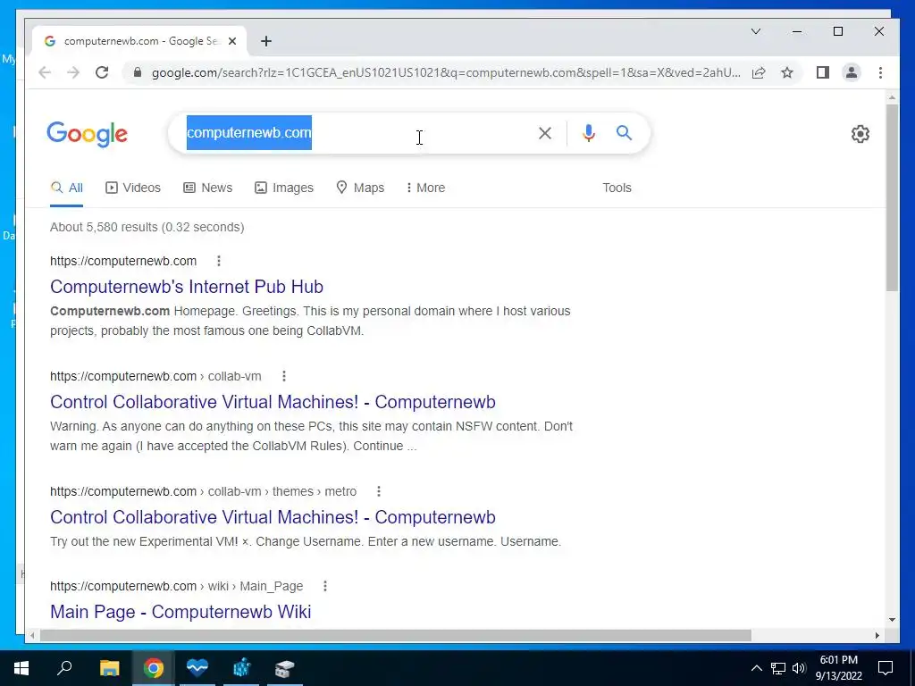The image size is (915, 686).
Task: Open Windows taskbar search
Action: pos(64,668)
